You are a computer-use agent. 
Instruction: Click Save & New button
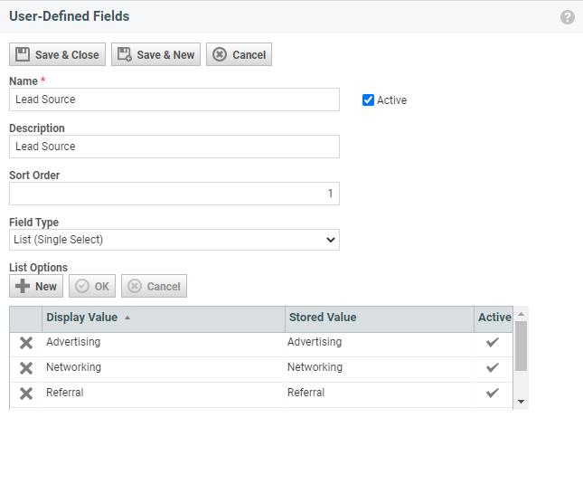click(155, 54)
